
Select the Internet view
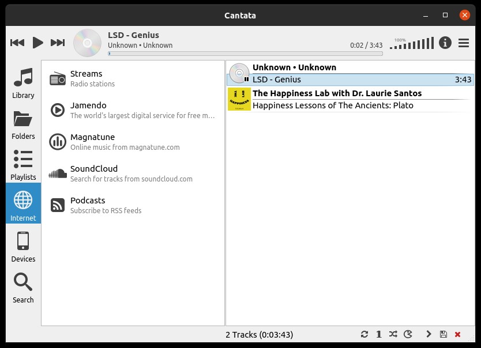(23, 203)
